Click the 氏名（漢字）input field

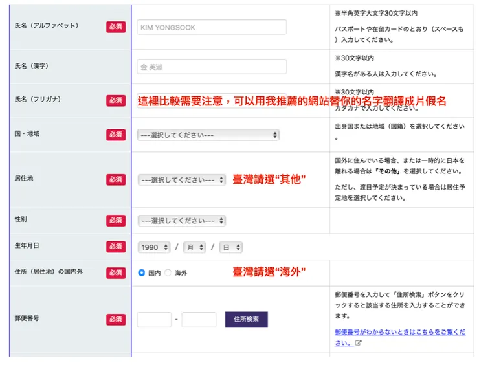click(212, 67)
